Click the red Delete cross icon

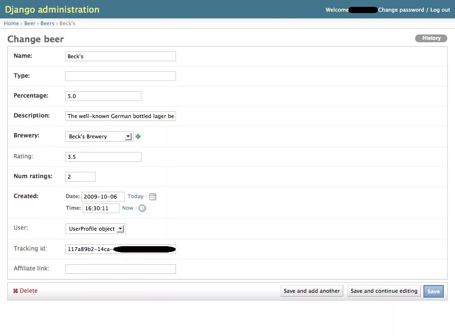[16, 291]
